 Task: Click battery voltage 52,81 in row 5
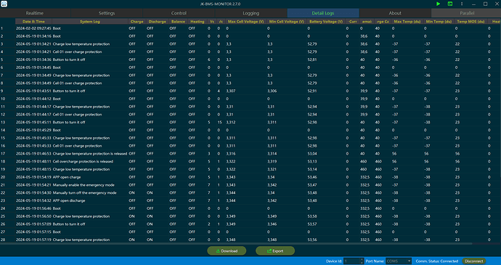click(x=312, y=60)
